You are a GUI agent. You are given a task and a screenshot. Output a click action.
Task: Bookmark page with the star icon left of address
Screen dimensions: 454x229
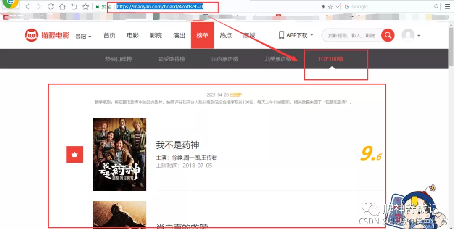(x=85, y=6)
